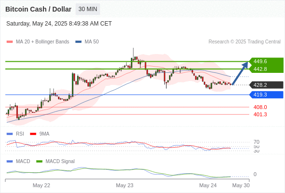Click the MA 50 blue legend swatch
Image resolution: width=285 pixels, height=193 pixels.
pos(78,42)
